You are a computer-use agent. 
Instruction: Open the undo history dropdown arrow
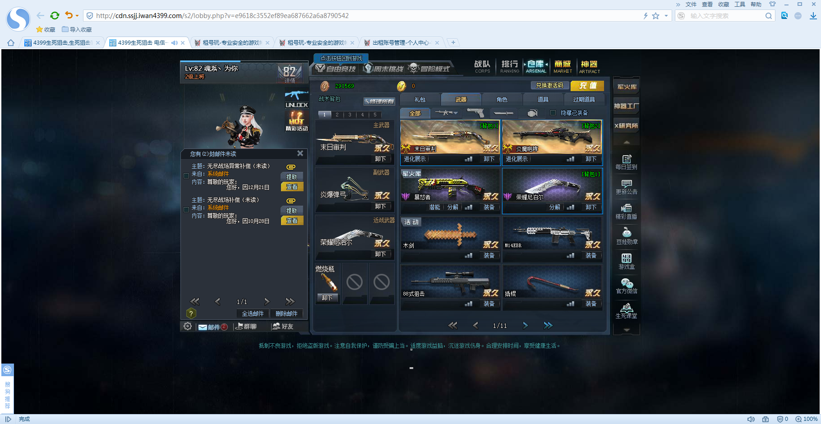click(x=77, y=16)
